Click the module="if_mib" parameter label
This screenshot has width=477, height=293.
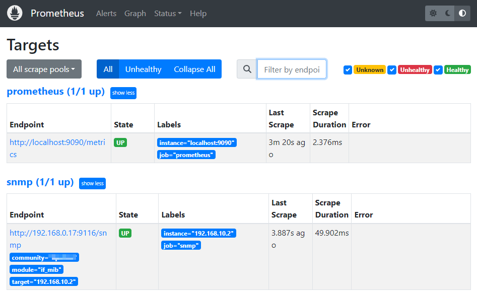[x=36, y=270]
